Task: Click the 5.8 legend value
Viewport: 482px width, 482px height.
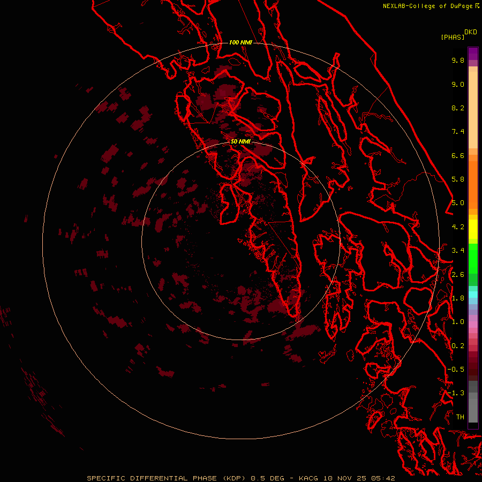Action: [458, 179]
